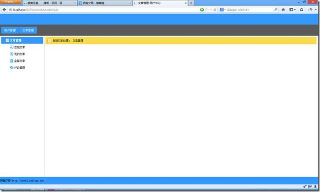Image resolution: width=320 pixels, height=192 pixels.
Task: Restore down the Firefox window
Action: (x=304, y=2)
